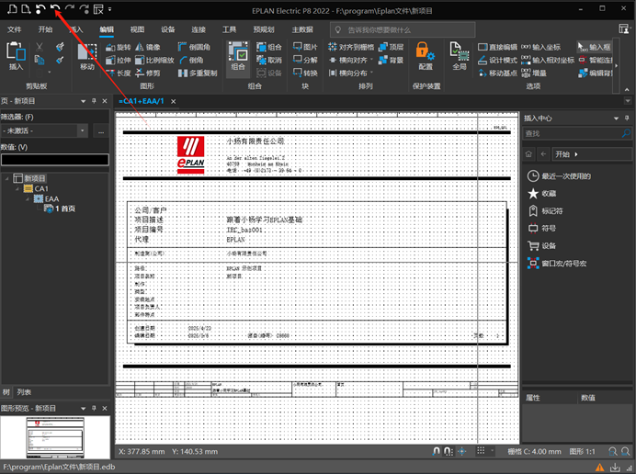Image resolution: width=636 pixels, height=474 pixels.
Task: Collapse the 新项目 tree node
Action: pyautogui.click(x=7, y=178)
